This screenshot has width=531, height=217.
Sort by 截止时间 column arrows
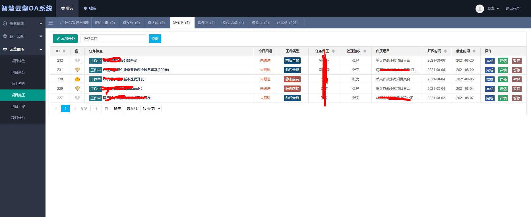click(x=474, y=51)
